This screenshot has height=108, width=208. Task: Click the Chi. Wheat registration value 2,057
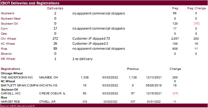pos(175,39)
